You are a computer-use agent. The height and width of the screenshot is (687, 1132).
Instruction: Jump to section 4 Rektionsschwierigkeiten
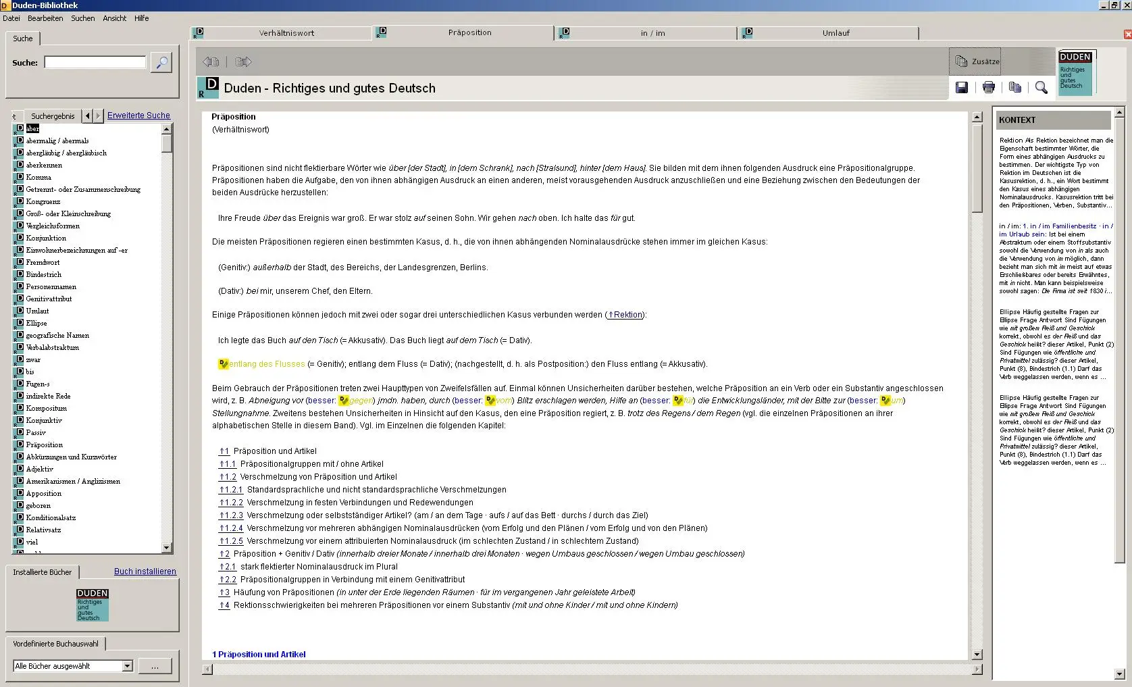224,605
